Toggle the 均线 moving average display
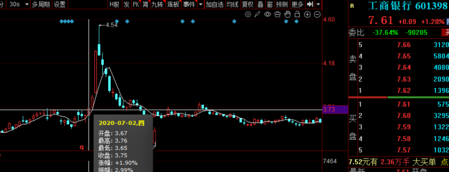449x172 pixels. coord(232,4)
